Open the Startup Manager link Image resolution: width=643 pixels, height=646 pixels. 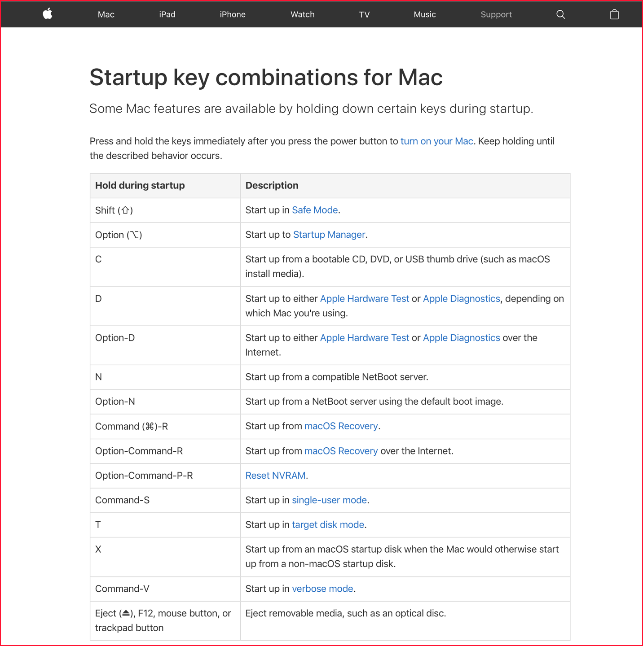(329, 235)
